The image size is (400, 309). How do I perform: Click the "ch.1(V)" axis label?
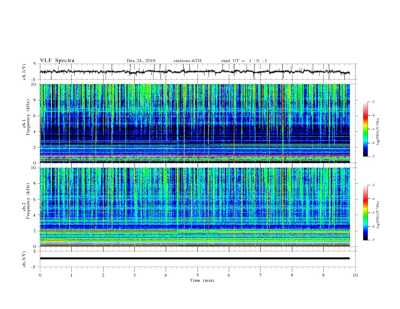pos(24,72)
